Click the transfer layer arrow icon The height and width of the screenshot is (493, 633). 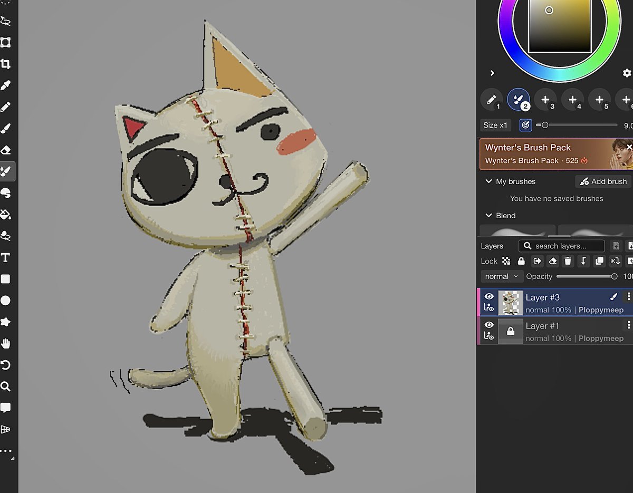tap(537, 261)
